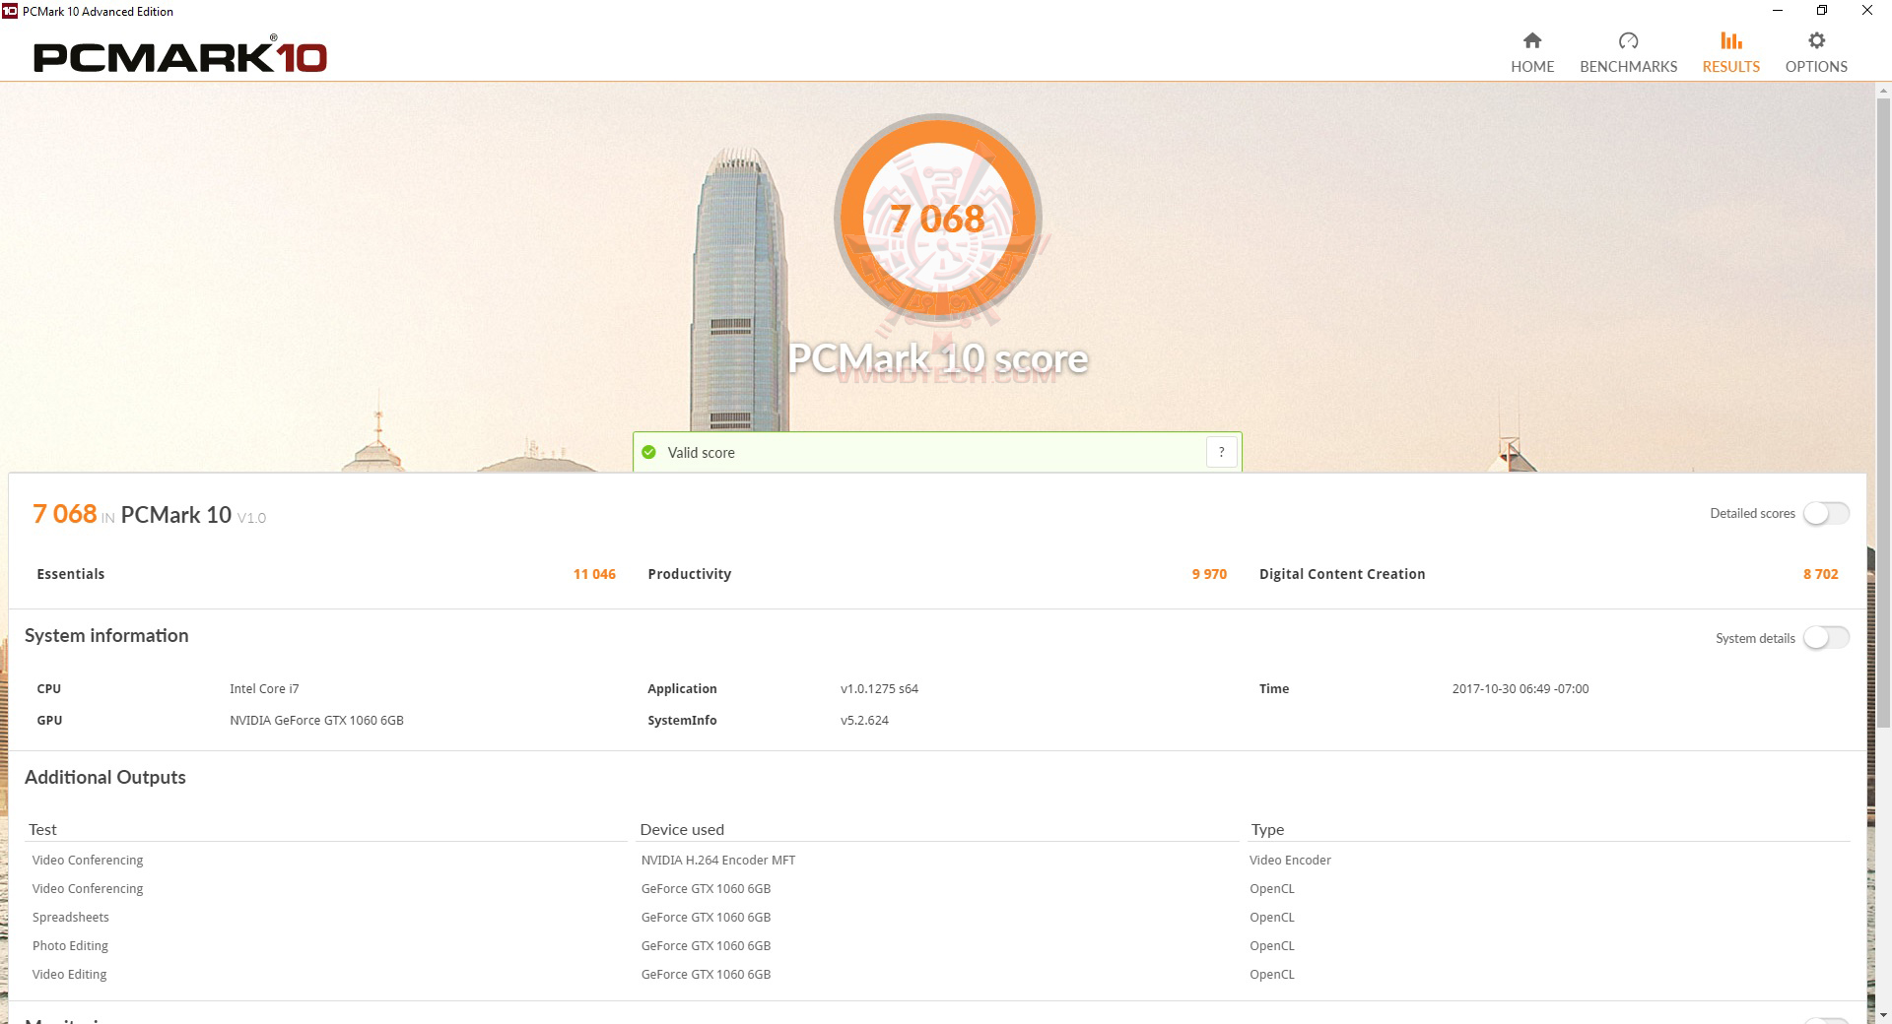Click the Additional Outputs heading
Viewport: 1892px width, 1024px height.
(x=105, y=778)
